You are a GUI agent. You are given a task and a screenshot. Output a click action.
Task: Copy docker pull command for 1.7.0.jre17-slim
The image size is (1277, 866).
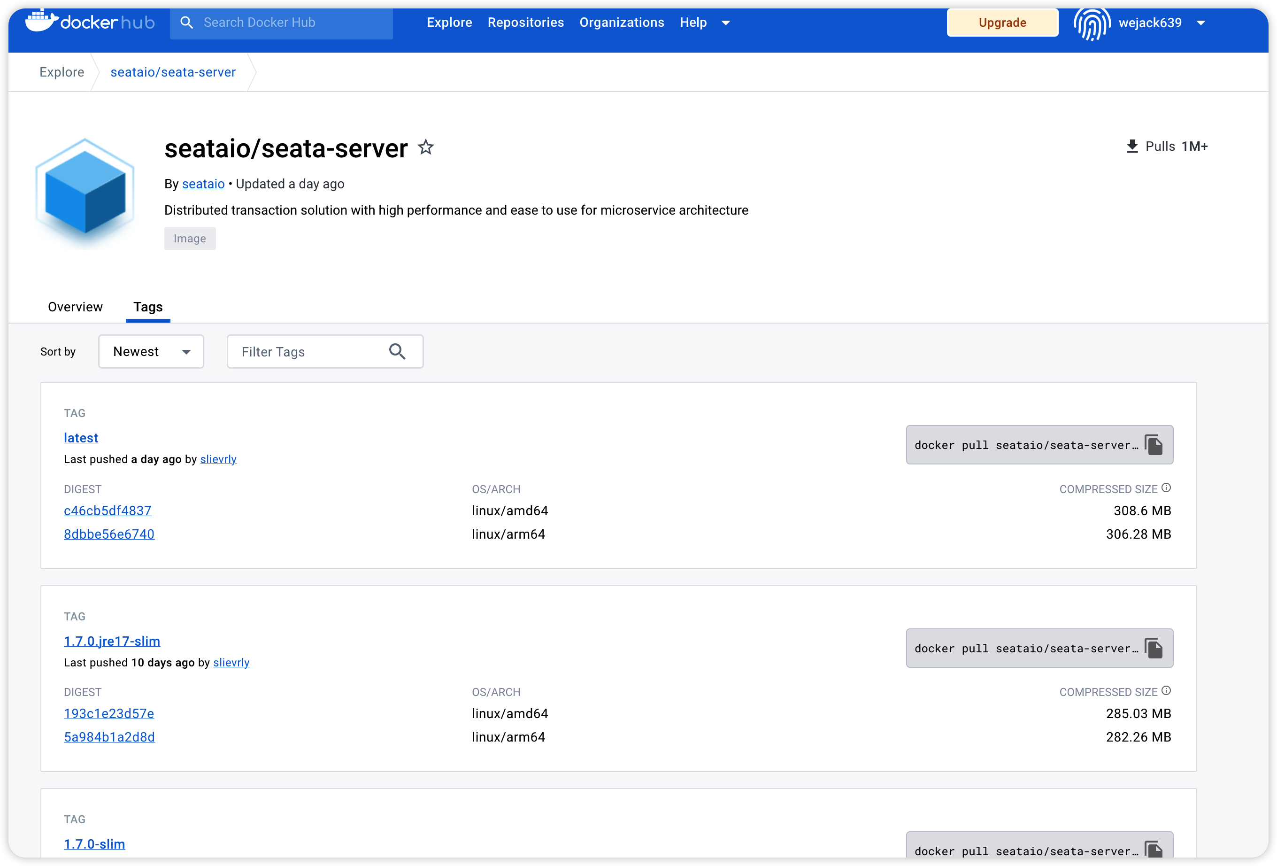(1154, 648)
